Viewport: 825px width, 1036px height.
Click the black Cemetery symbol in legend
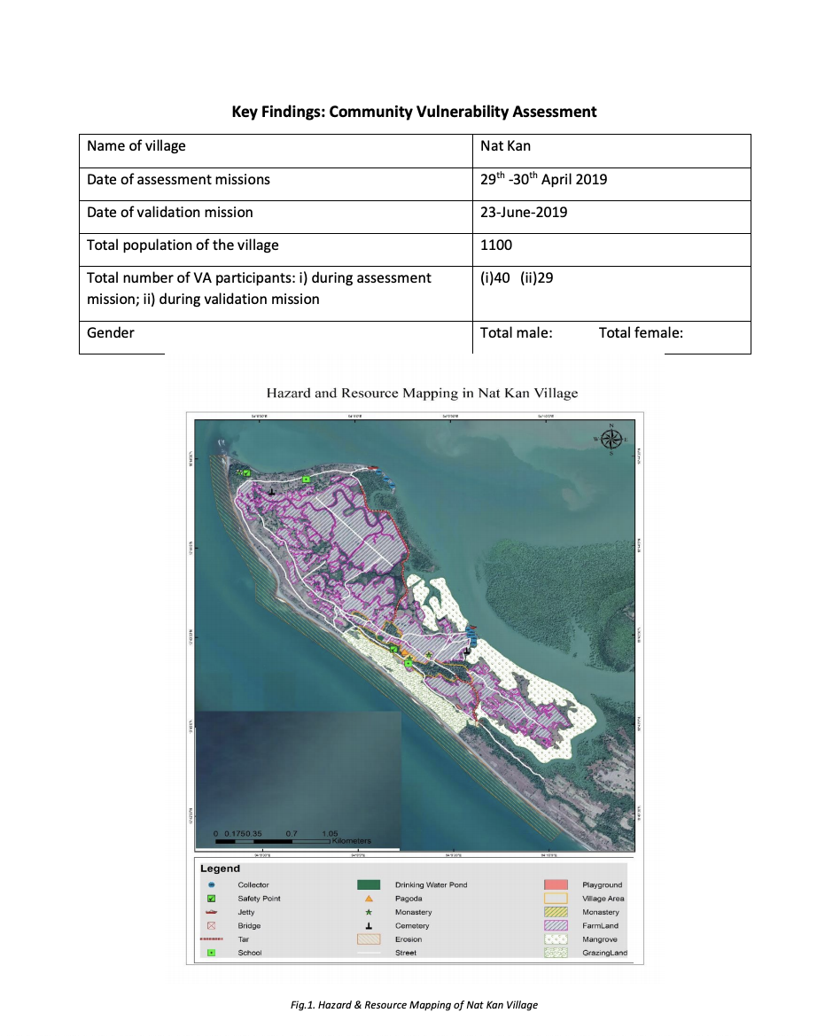click(369, 926)
